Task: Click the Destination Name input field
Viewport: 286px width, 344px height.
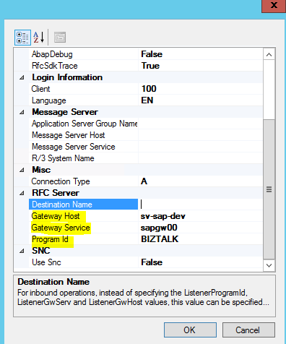Action: (200, 205)
